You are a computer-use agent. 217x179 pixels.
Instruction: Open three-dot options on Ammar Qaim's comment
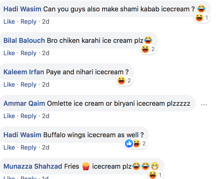pos(204,105)
